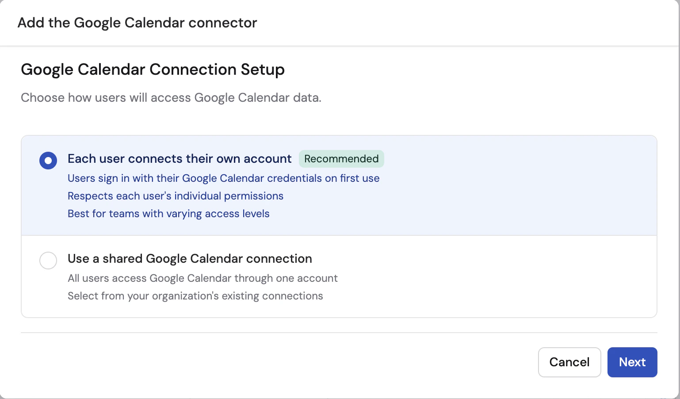The width and height of the screenshot is (680, 399).
Task: Click "Respects each user's individual permissions" text
Action: point(175,196)
